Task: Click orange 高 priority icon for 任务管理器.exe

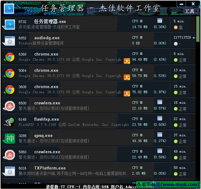Action: click(176, 27)
